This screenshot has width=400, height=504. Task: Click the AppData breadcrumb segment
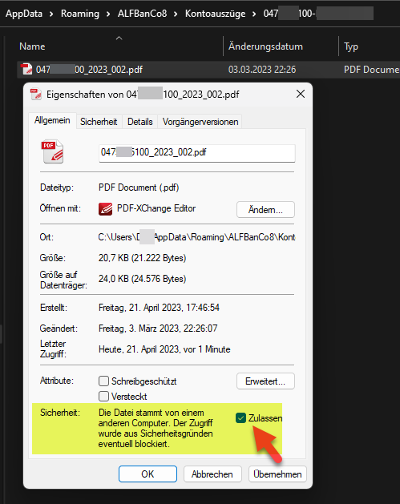coord(24,14)
